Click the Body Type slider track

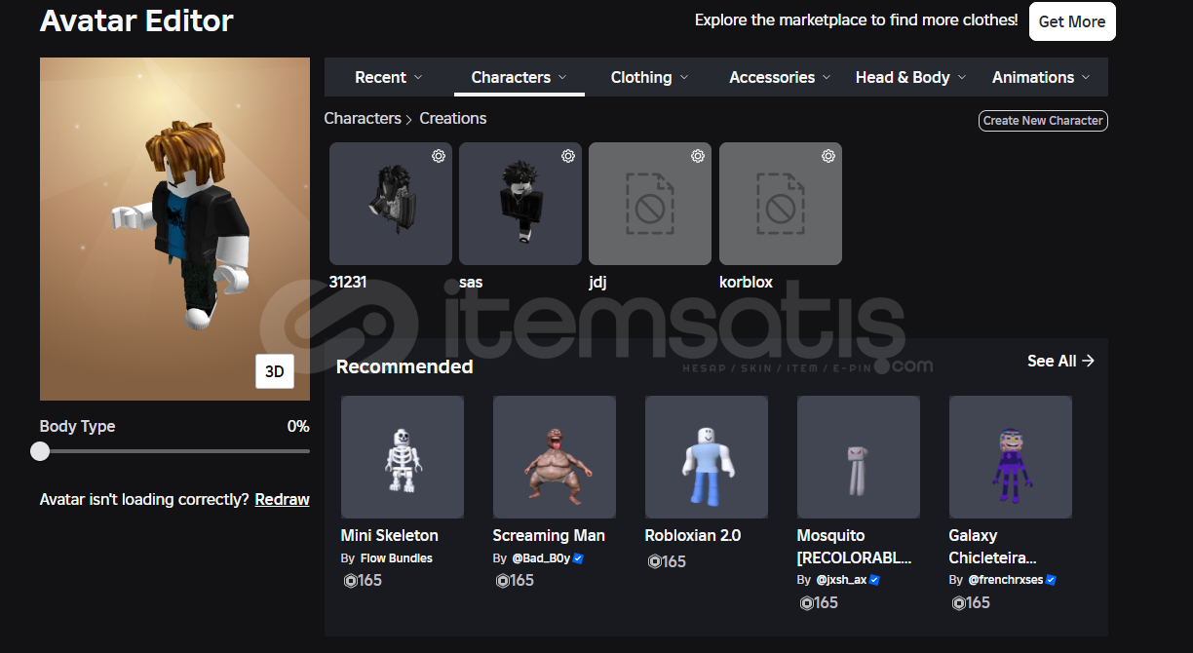175,451
